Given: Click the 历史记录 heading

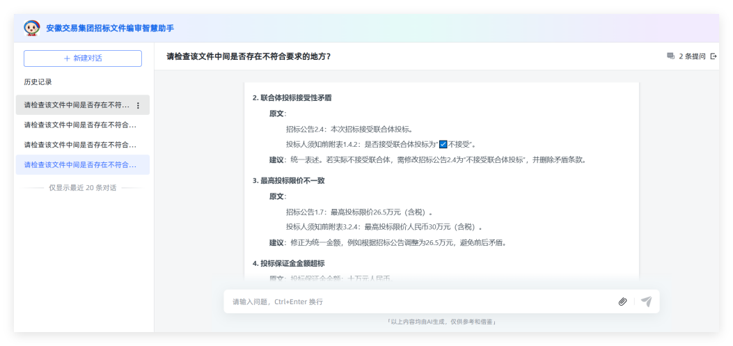Looking at the screenshot, I should [38, 81].
